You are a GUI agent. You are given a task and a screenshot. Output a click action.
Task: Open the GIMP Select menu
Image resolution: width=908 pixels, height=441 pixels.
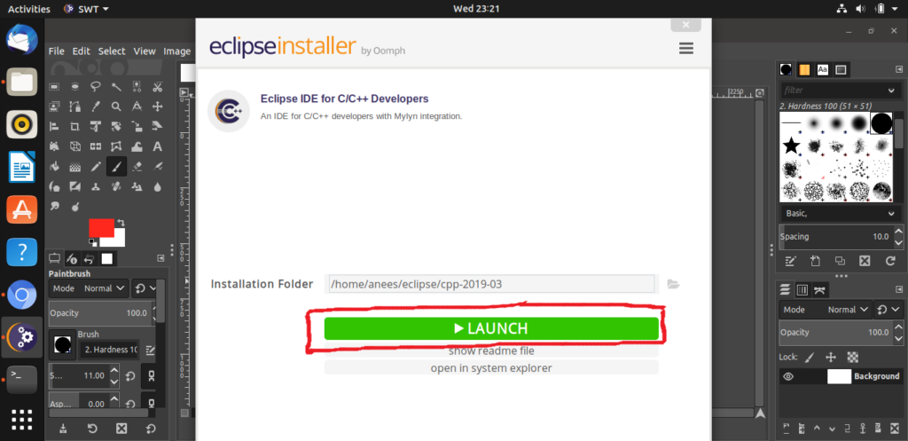111,51
